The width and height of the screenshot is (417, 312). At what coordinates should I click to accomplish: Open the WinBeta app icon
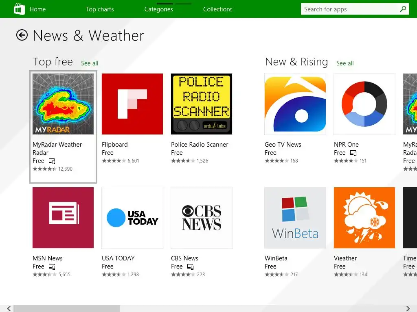click(295, 218)
